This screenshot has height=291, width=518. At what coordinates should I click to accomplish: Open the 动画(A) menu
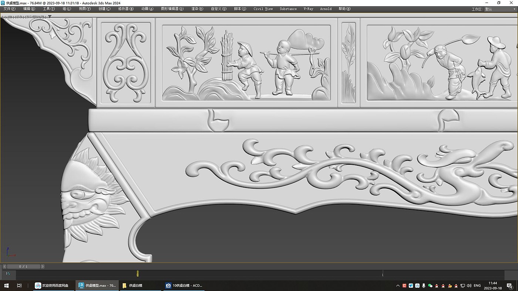pyautogui.click(x=147, y=9)
